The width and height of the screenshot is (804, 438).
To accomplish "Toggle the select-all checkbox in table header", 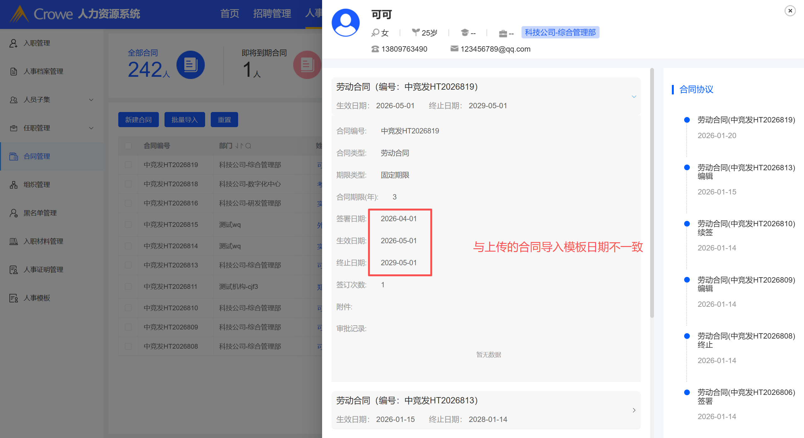I will (128, 146).
